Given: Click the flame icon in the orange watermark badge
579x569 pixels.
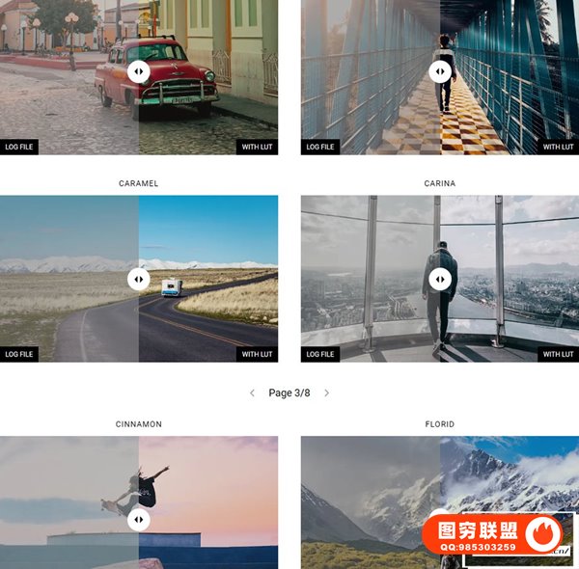Looking at the screenshot, I should point(542,534).
